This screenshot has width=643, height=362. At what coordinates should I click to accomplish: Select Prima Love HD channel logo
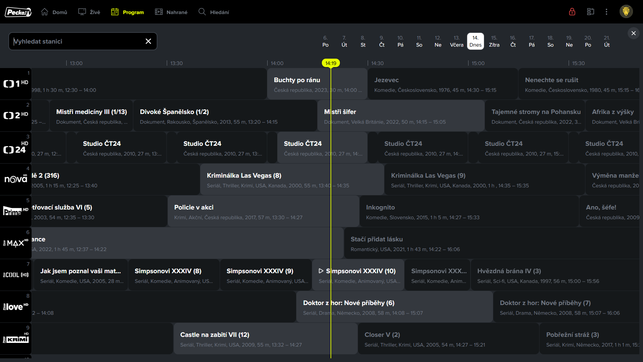click(16, 307)
